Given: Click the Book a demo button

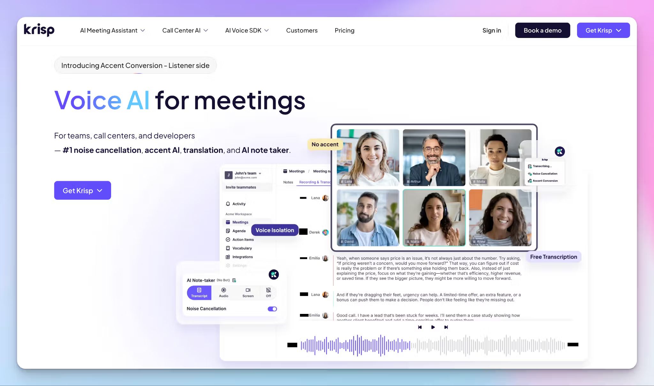Looking at the screenshot, I should [x=542, y=30].
